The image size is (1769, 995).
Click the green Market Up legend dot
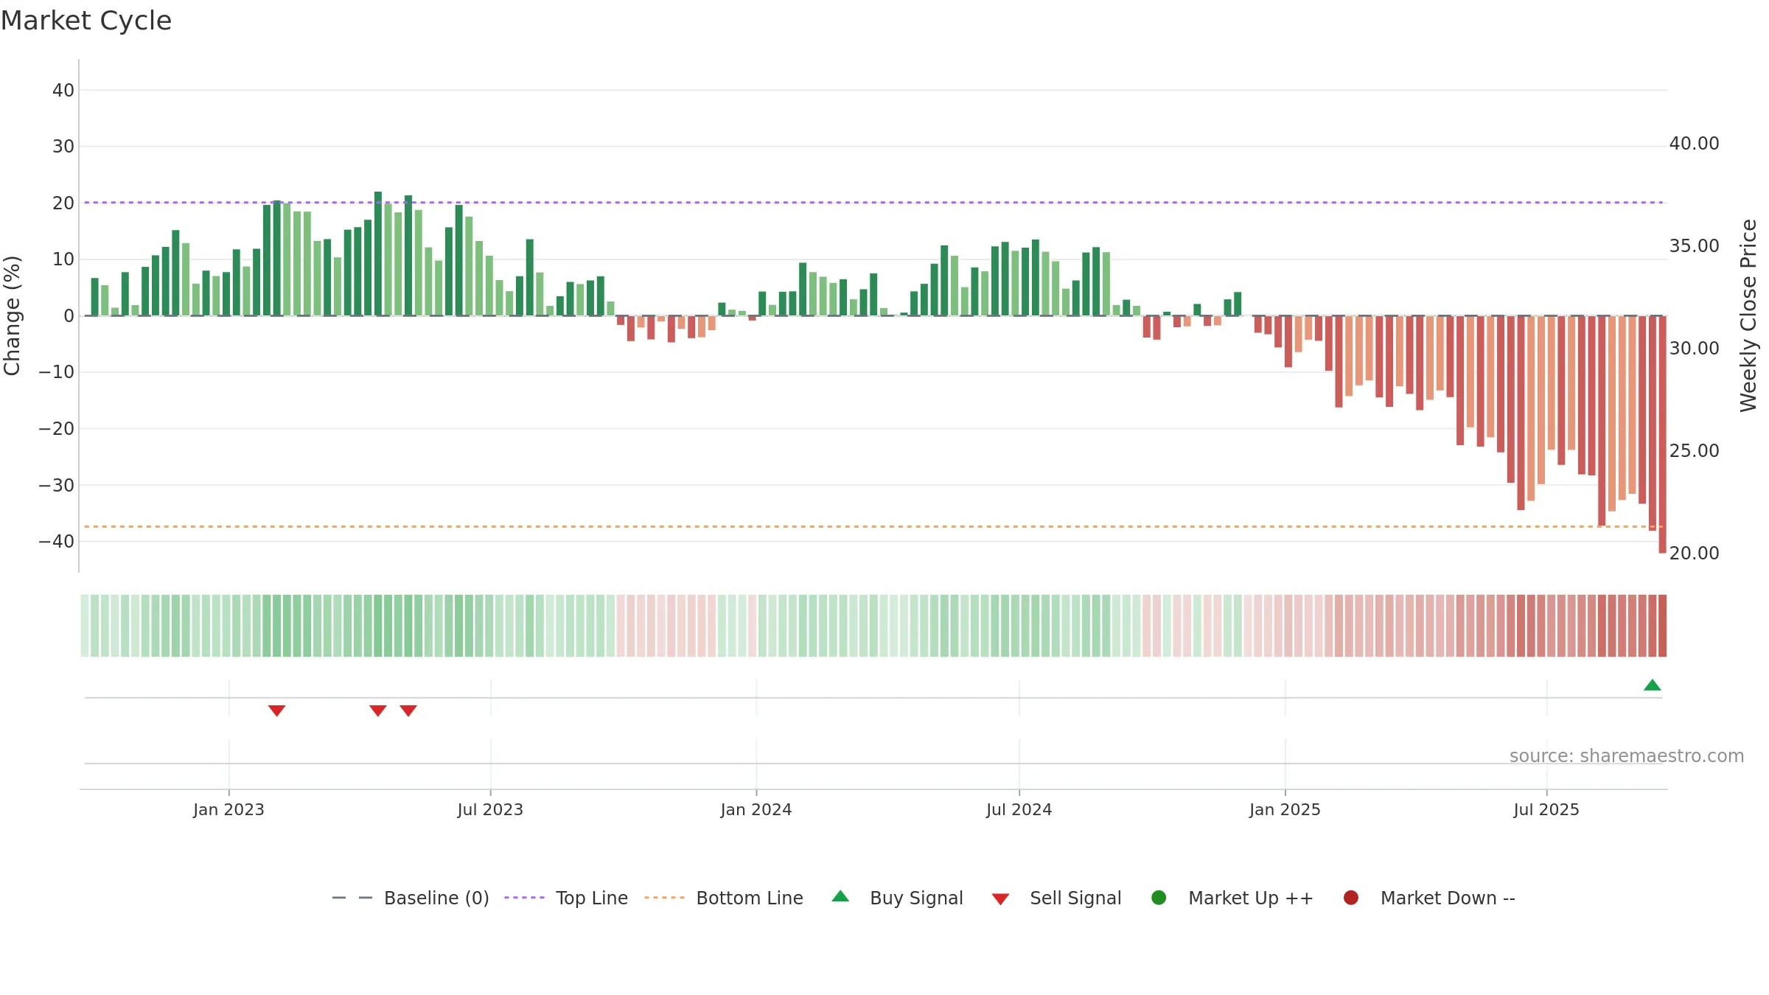pos(1159,898)
